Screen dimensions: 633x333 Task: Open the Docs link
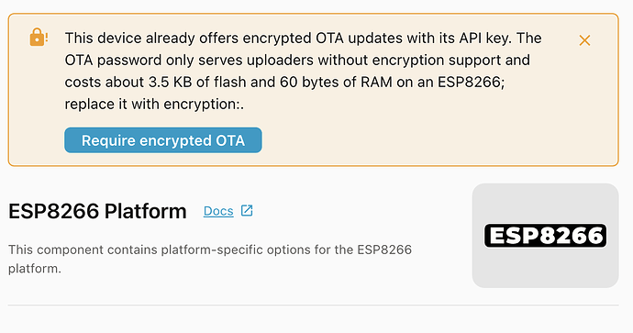[x=218, y=211]
